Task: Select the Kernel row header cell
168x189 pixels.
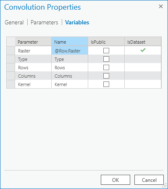Action: 11,84
